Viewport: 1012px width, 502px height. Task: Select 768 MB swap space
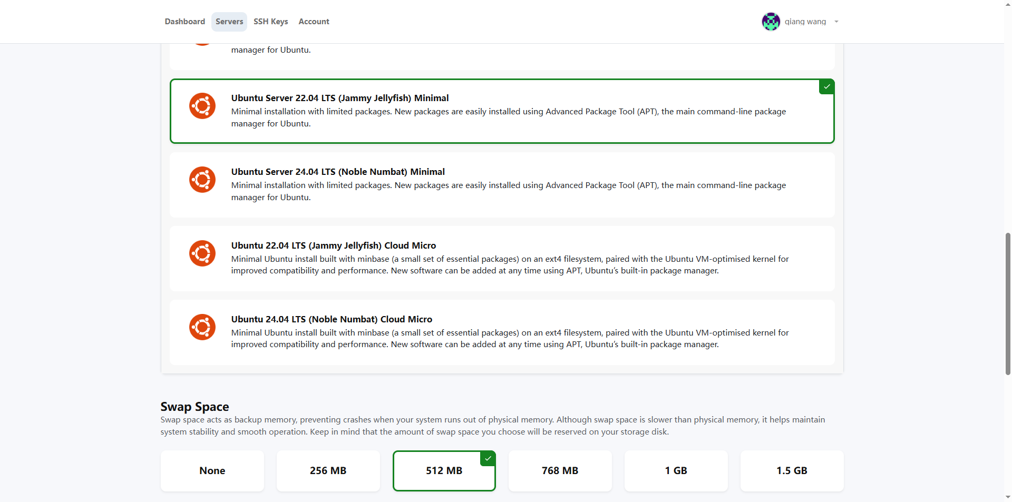pos(560,471)
